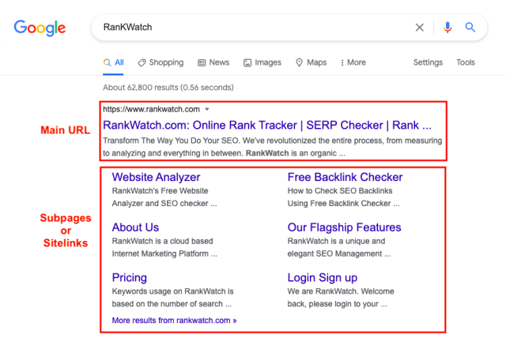Submit search using the magnifying glass icon
The height and width of the screenshot is (342, 506).
point(470,28)
